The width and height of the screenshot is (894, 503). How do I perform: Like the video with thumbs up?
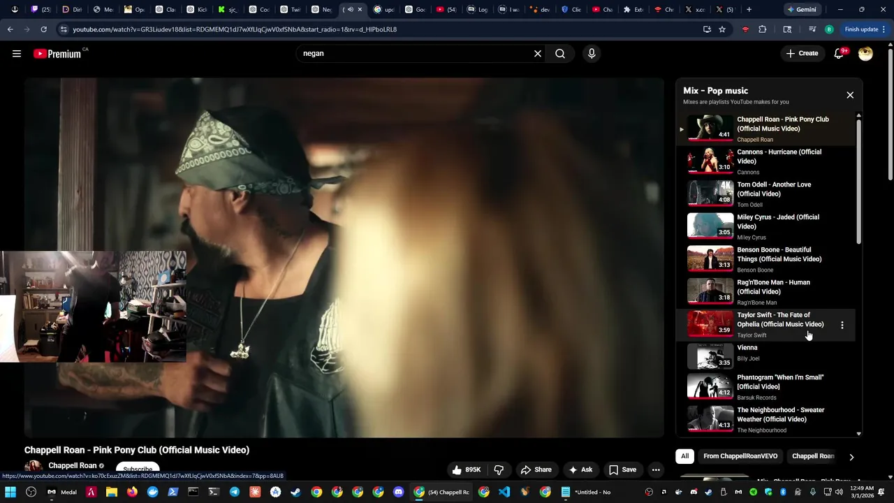point(466,469)
